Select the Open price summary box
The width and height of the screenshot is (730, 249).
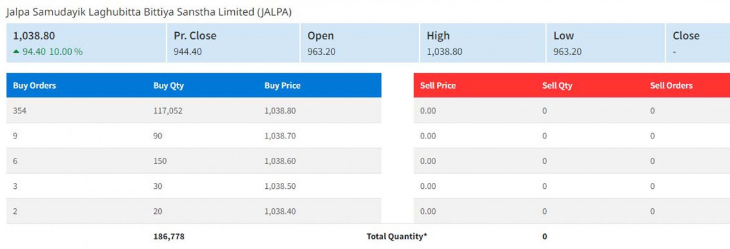pyautogui.click(x=359, y=43)
